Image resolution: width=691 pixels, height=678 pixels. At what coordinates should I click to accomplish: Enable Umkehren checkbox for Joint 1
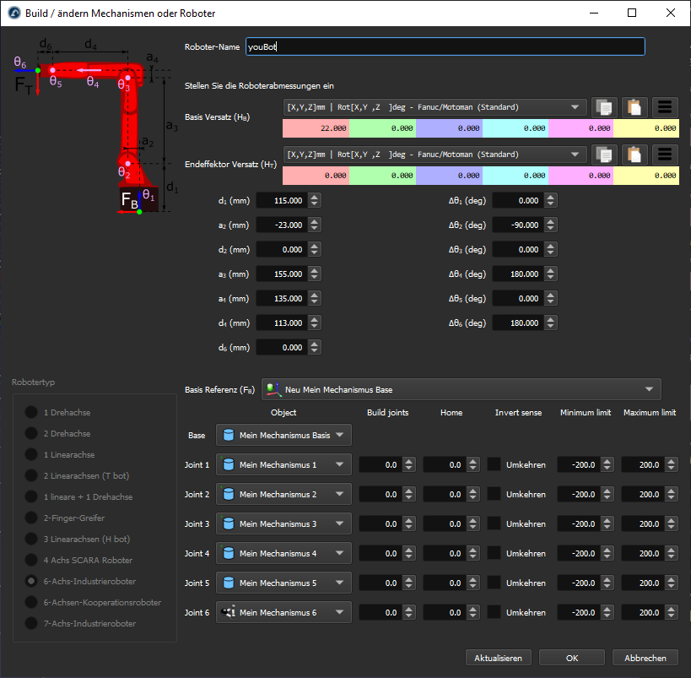click(x=494, y=464)
